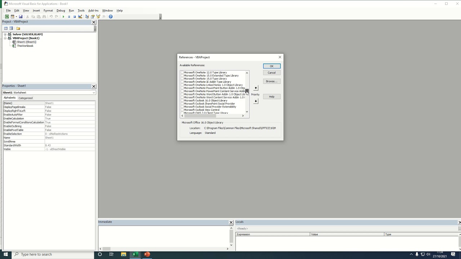This screenshot has height=259, width=461.
Task: Open the Sheet1 Worksheet object dropdown
Action: tap(94, 93)
